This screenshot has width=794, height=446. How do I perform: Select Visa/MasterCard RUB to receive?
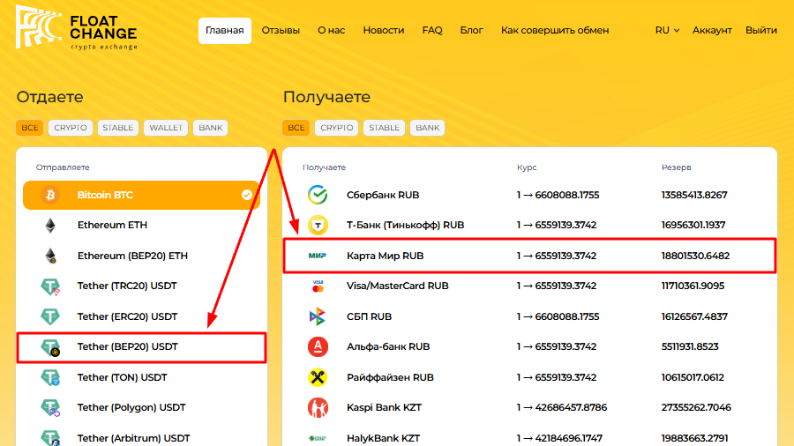click(x=529, y=286)
